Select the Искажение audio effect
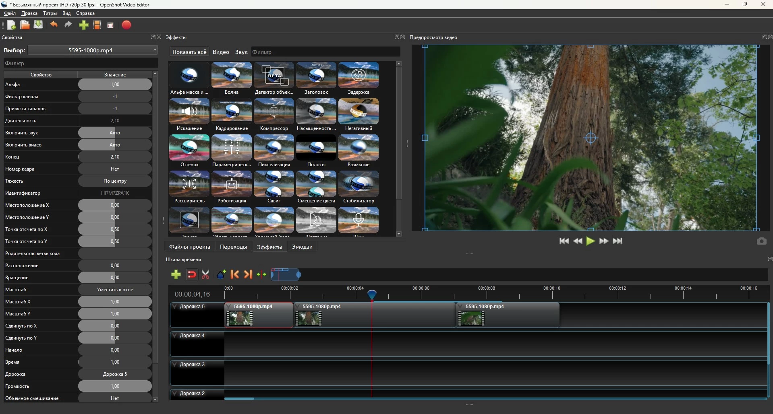This screenshot has height=414, width=773. [189, 115]
